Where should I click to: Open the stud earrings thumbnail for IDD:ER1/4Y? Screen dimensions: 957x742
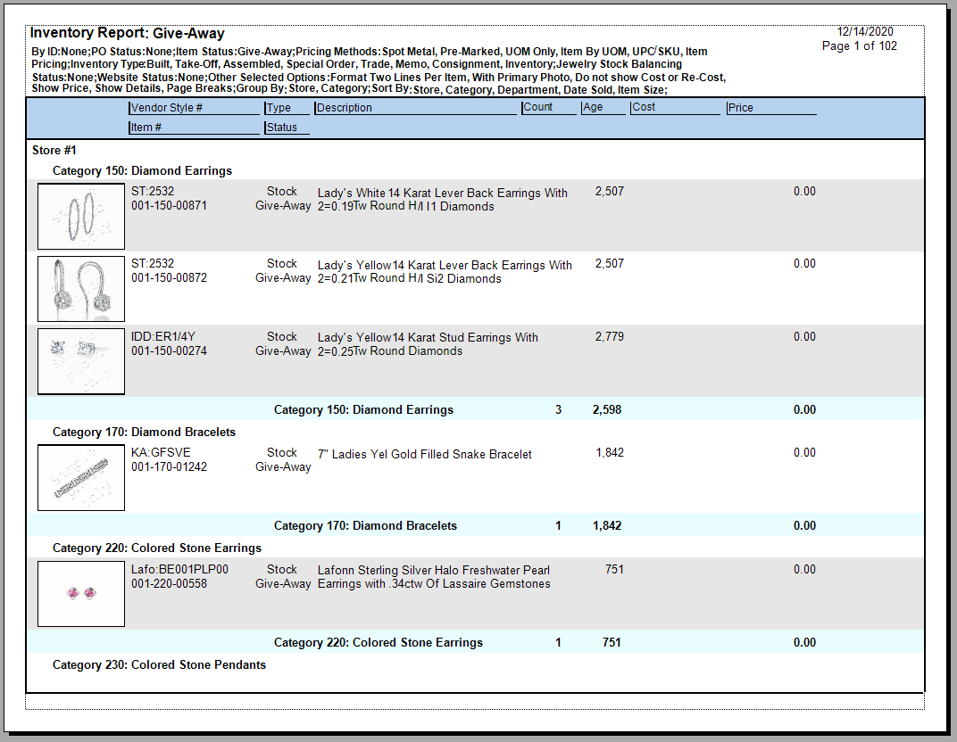81,361
